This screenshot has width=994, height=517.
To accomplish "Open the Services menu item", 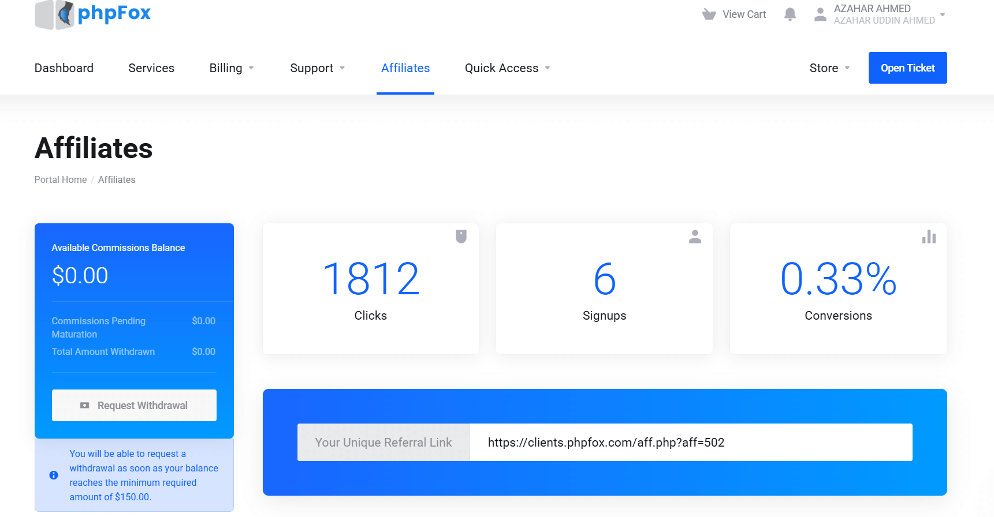I will point(151,68).
